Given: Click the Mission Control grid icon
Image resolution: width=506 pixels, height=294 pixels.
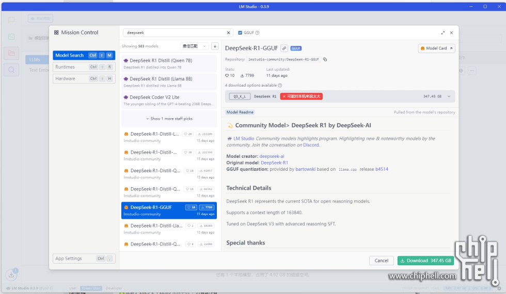Looking at the screenshot, I should (56, 32).
